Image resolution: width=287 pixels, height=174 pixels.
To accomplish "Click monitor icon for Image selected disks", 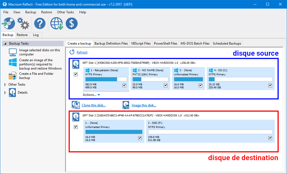I will [13, 52].
